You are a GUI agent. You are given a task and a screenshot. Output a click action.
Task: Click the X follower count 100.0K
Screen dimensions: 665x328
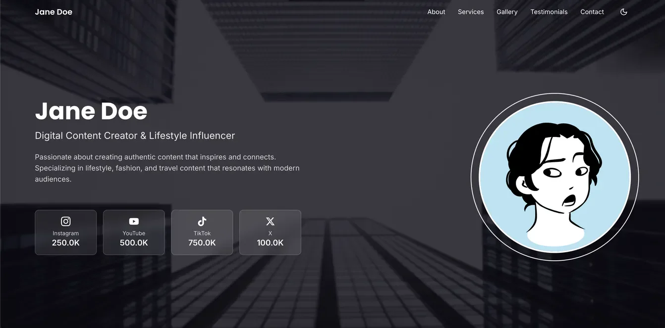tap(270, 243)
